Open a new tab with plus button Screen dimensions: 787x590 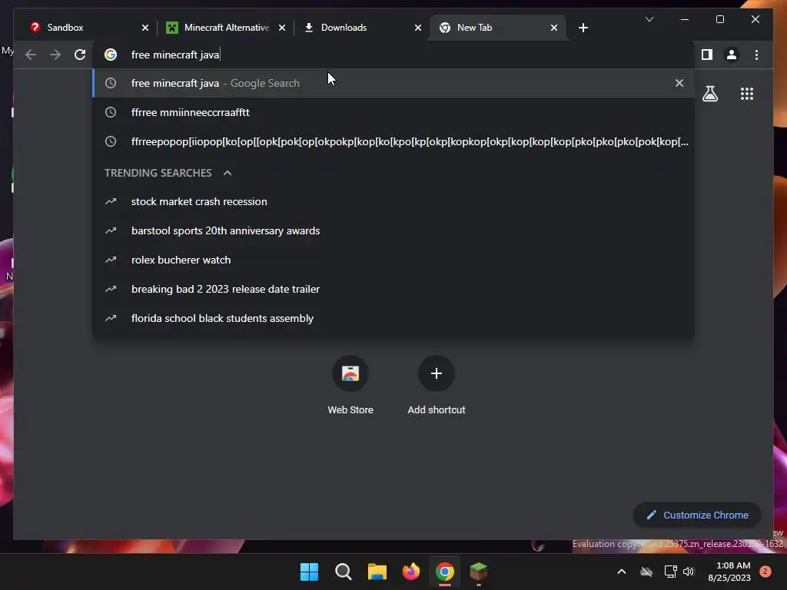point(583,28)
